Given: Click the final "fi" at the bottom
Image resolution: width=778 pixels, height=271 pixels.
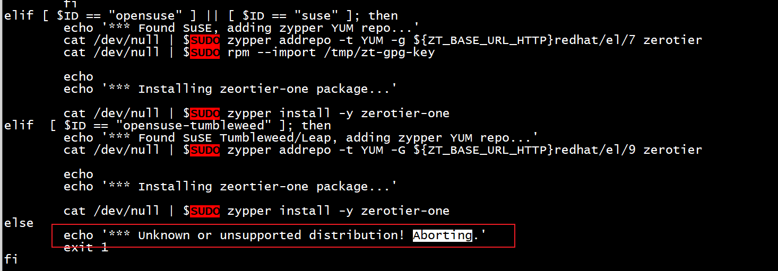Looking at the screenshot, I should tap(11, 259).
